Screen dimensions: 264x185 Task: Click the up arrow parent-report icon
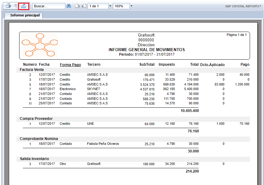point(16,6)
